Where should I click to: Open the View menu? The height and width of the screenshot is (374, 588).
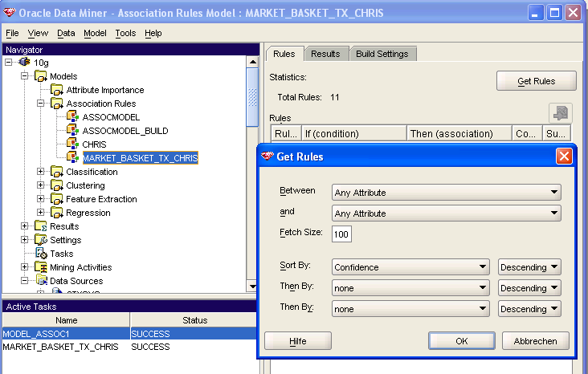[38, 34]
